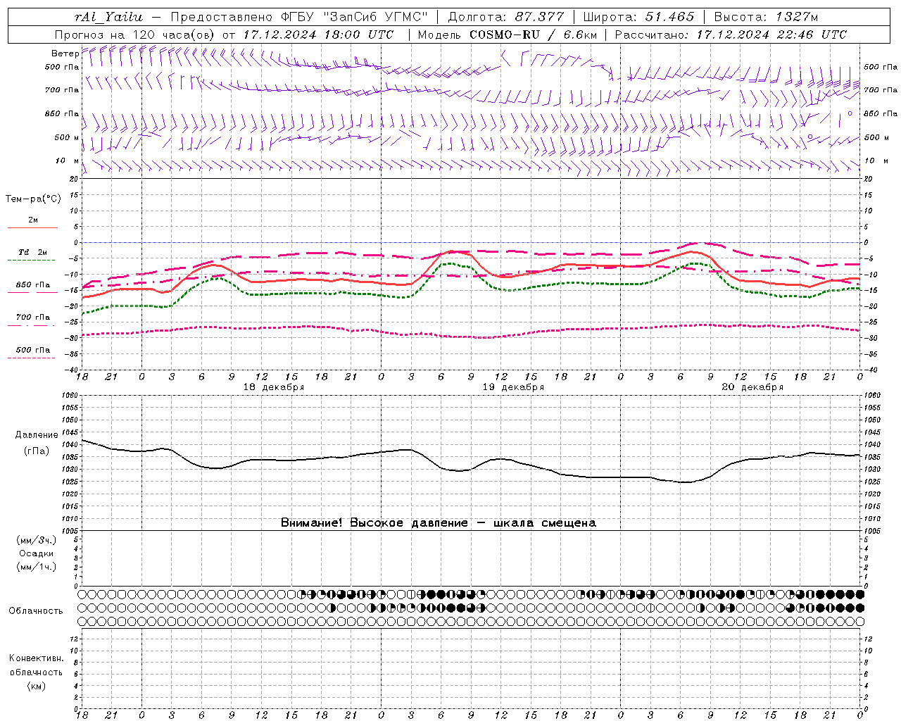Click the Td 2м legend entry
This screenshot has width=901, height=721.
[33, 252]
